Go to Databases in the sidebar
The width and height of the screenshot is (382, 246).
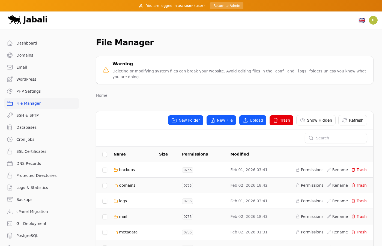point(26,127)
